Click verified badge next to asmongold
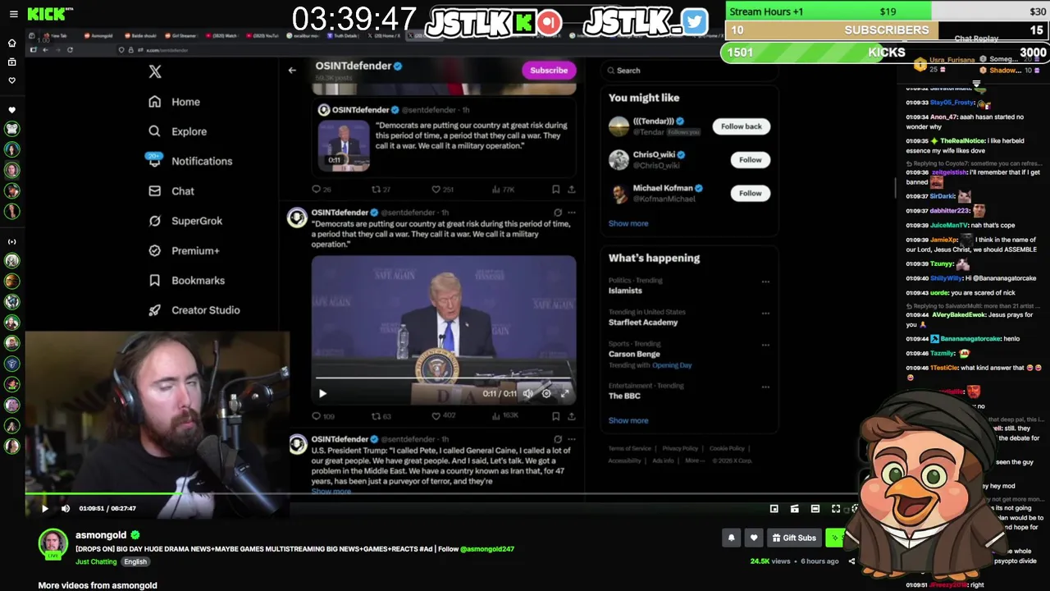This screenshot has height=591, width=1050. tap(135, 535)
